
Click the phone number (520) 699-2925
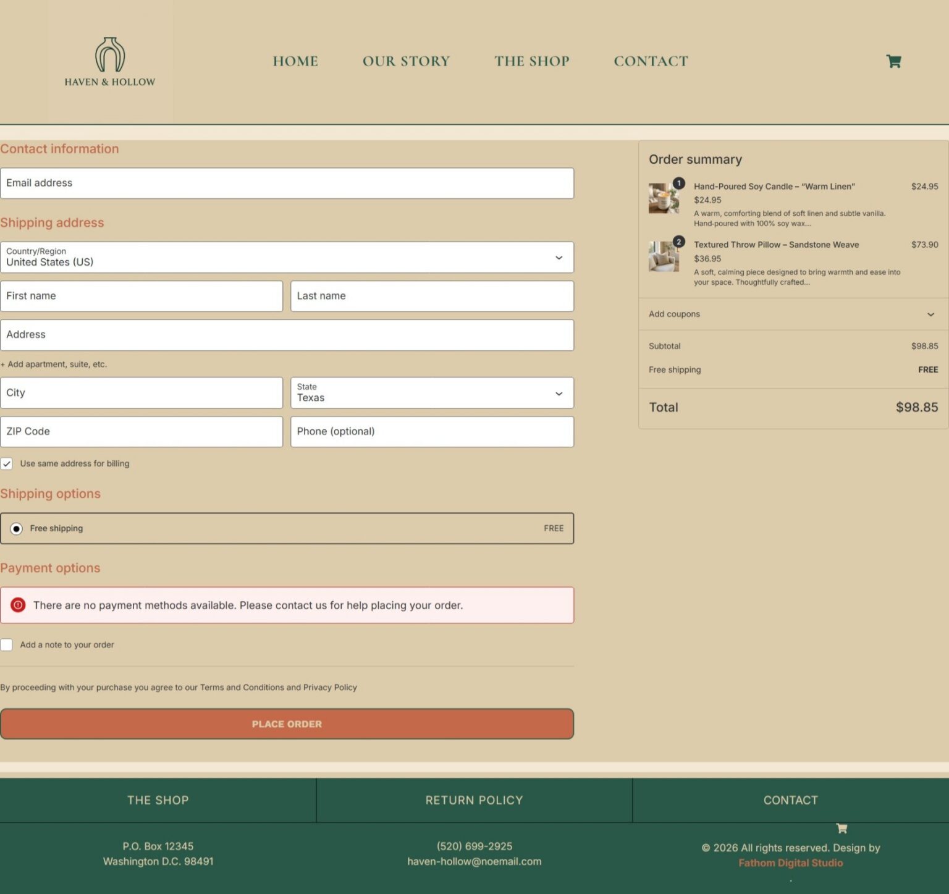coord(474,846)
